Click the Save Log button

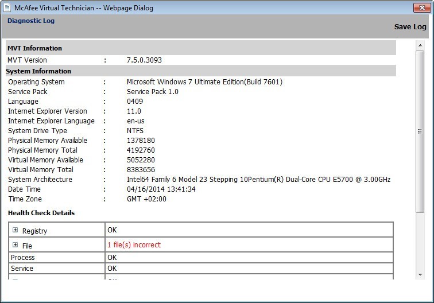click(x=410, y=27)
